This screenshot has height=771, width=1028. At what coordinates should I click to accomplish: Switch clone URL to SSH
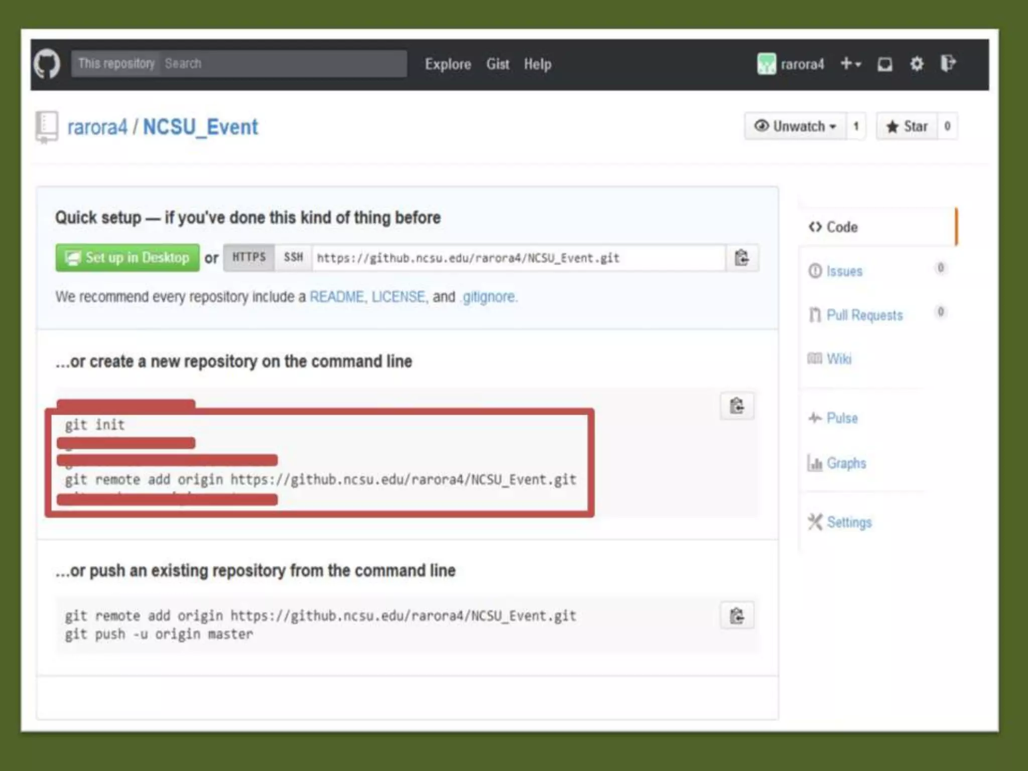[293, 258]
